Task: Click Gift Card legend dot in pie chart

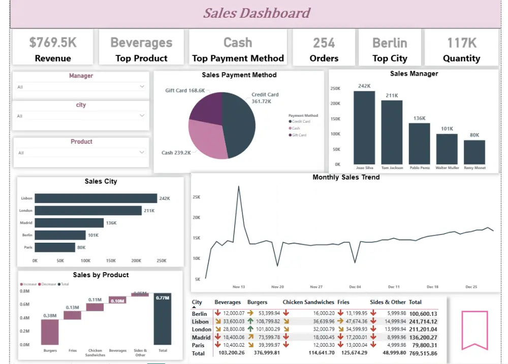Action: point(290,135)
